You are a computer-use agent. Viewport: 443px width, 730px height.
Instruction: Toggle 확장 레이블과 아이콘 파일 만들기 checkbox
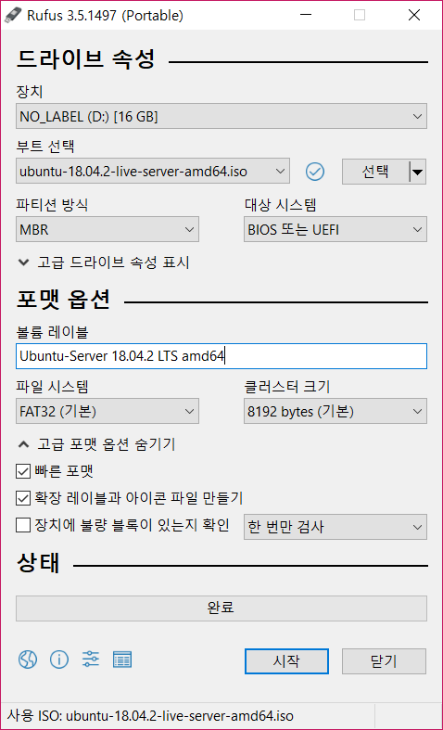pos(22,499)
